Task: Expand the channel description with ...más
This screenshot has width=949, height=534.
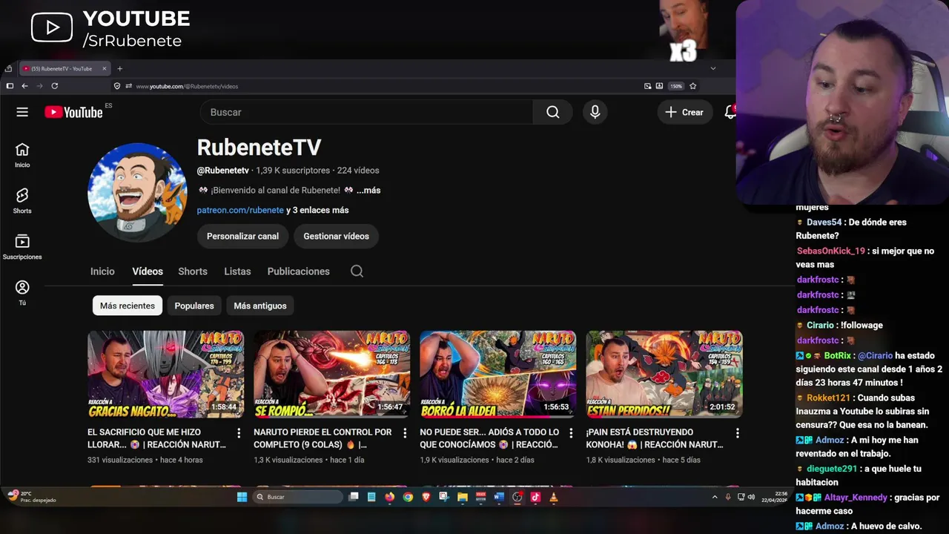Action: [x=368, y=191]
